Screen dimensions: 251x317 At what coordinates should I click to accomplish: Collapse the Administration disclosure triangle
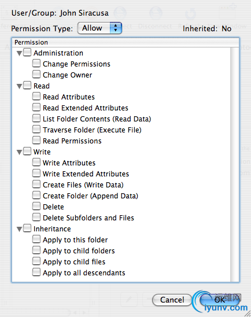click(20, 53)
